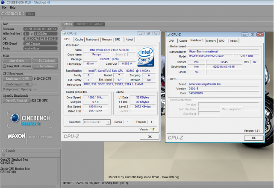Image resolution: width=274 pixels, height=188 pixels.
Task: Click Micro-Star International manufacturer field
Action: [224, 52]
